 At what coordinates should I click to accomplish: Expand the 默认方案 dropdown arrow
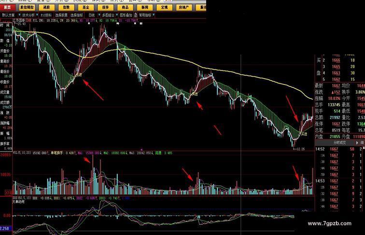[19, 15]
